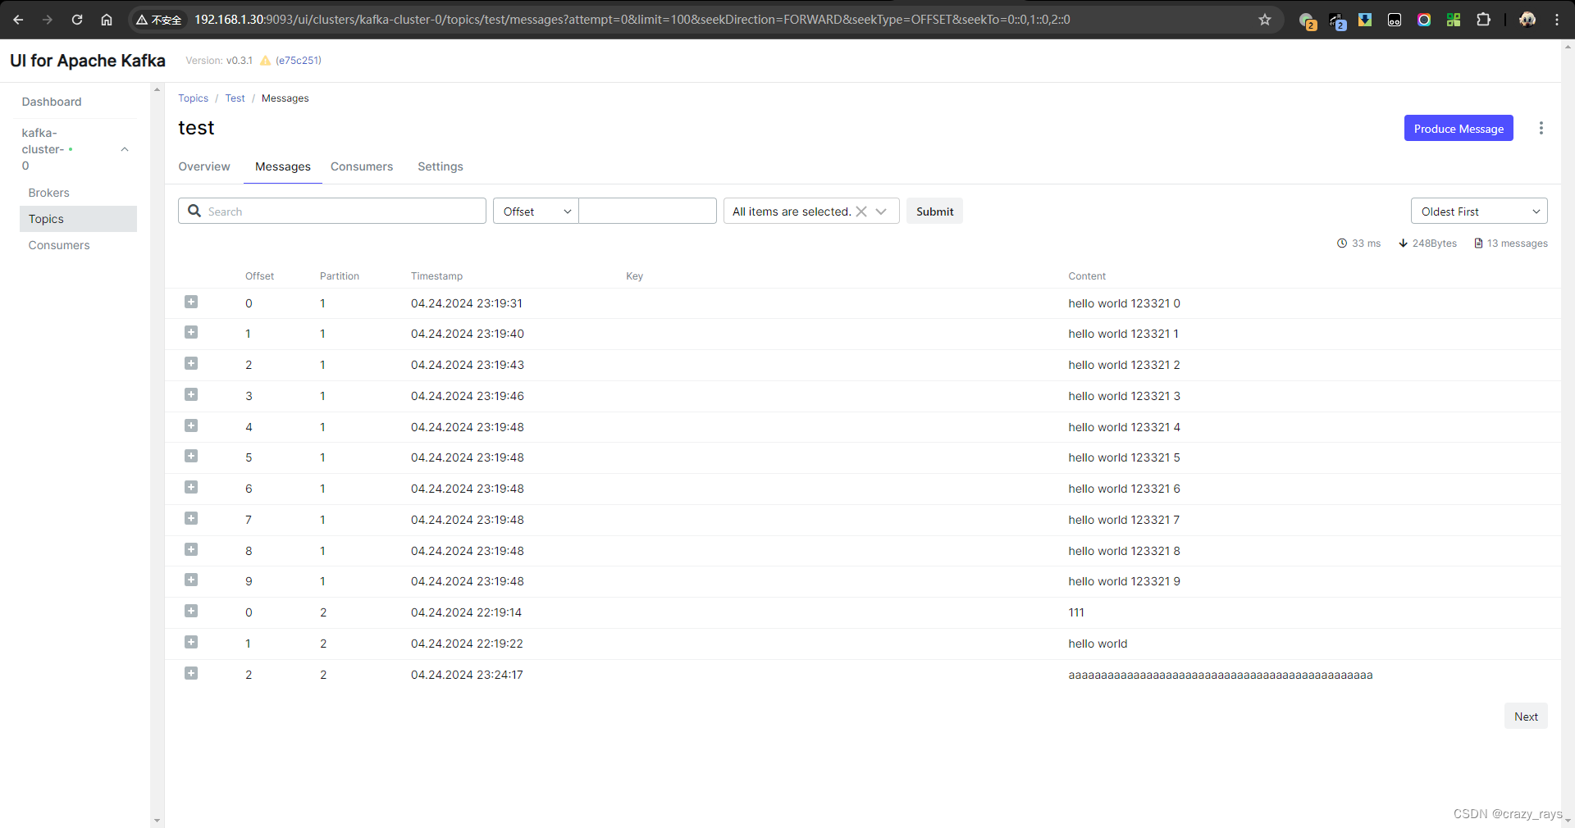
Task: Click the browser address bar URL
Action: [x=632, y=20]
